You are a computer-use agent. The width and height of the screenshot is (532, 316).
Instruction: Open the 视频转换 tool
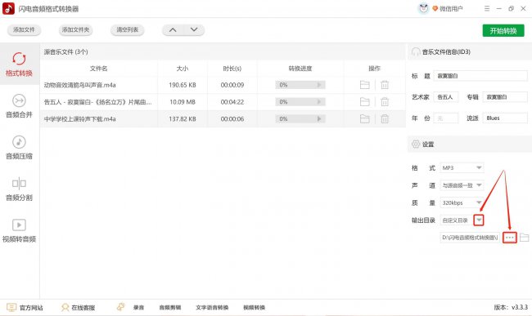pyautogui.click(x=254, y=308)
